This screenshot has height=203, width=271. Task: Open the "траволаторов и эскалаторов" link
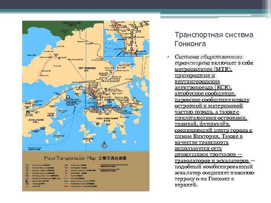pyautogui.click(x=212, y=161)
